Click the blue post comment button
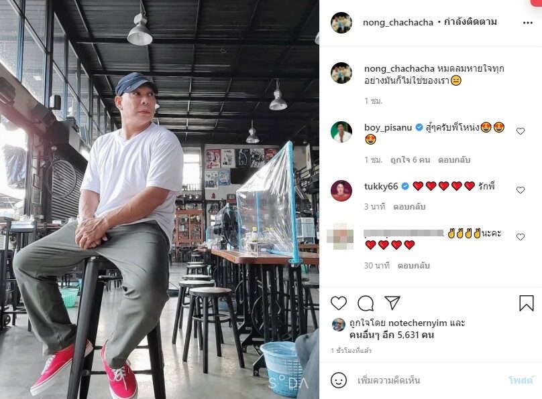Image resolution: width=542 pixels, height=399 pixels. pos(521,380)
